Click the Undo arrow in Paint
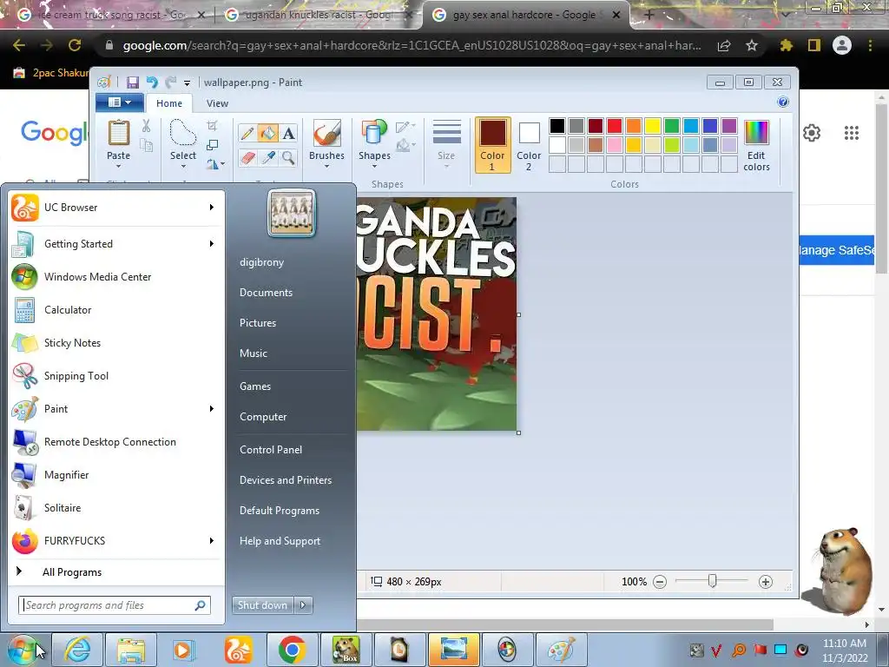Screen dimensions: 889x667 tap(152, 83)
